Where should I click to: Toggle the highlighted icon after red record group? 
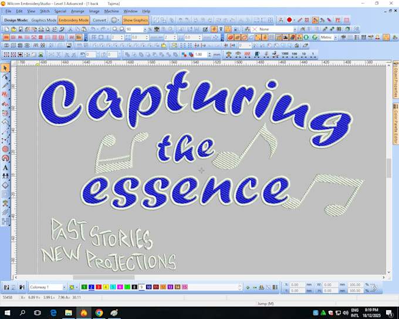tap(315, 20)
